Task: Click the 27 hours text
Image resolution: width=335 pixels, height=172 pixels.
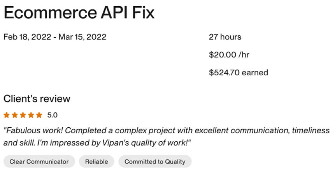Action: (225, 37)
